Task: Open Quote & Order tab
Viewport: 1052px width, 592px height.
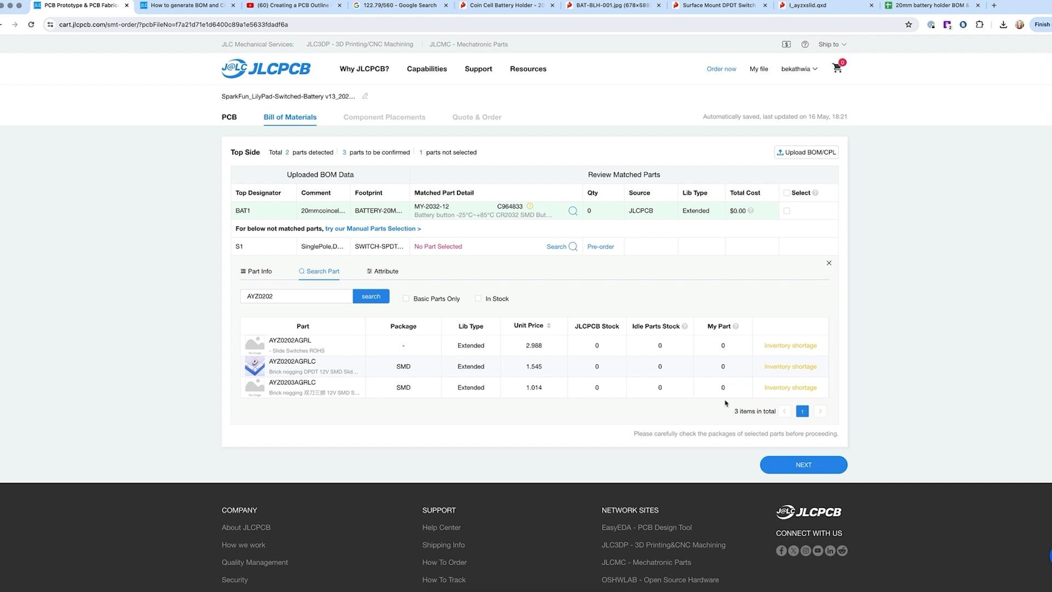Action: click(477, 117)
